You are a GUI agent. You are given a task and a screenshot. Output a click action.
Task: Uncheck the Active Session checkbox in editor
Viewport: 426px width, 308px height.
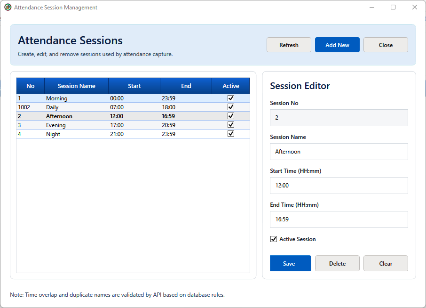274,239
